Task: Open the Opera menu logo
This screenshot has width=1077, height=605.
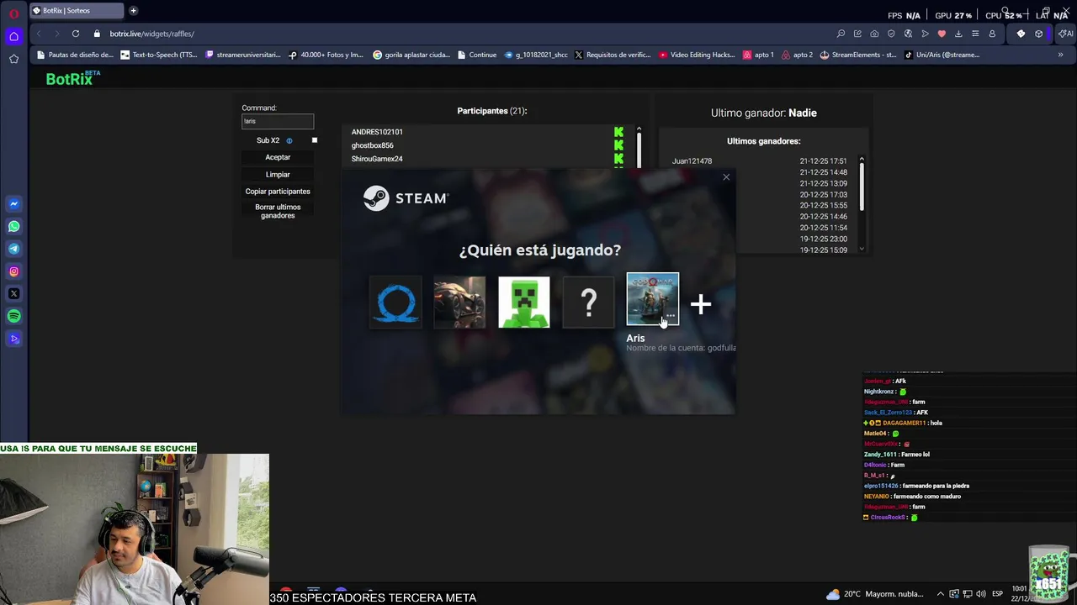Action: (x=13, y=14)
